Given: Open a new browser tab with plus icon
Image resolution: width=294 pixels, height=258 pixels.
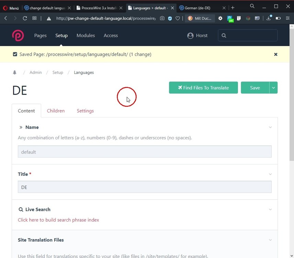Looking at the screenshot, I should coord(233,8).
